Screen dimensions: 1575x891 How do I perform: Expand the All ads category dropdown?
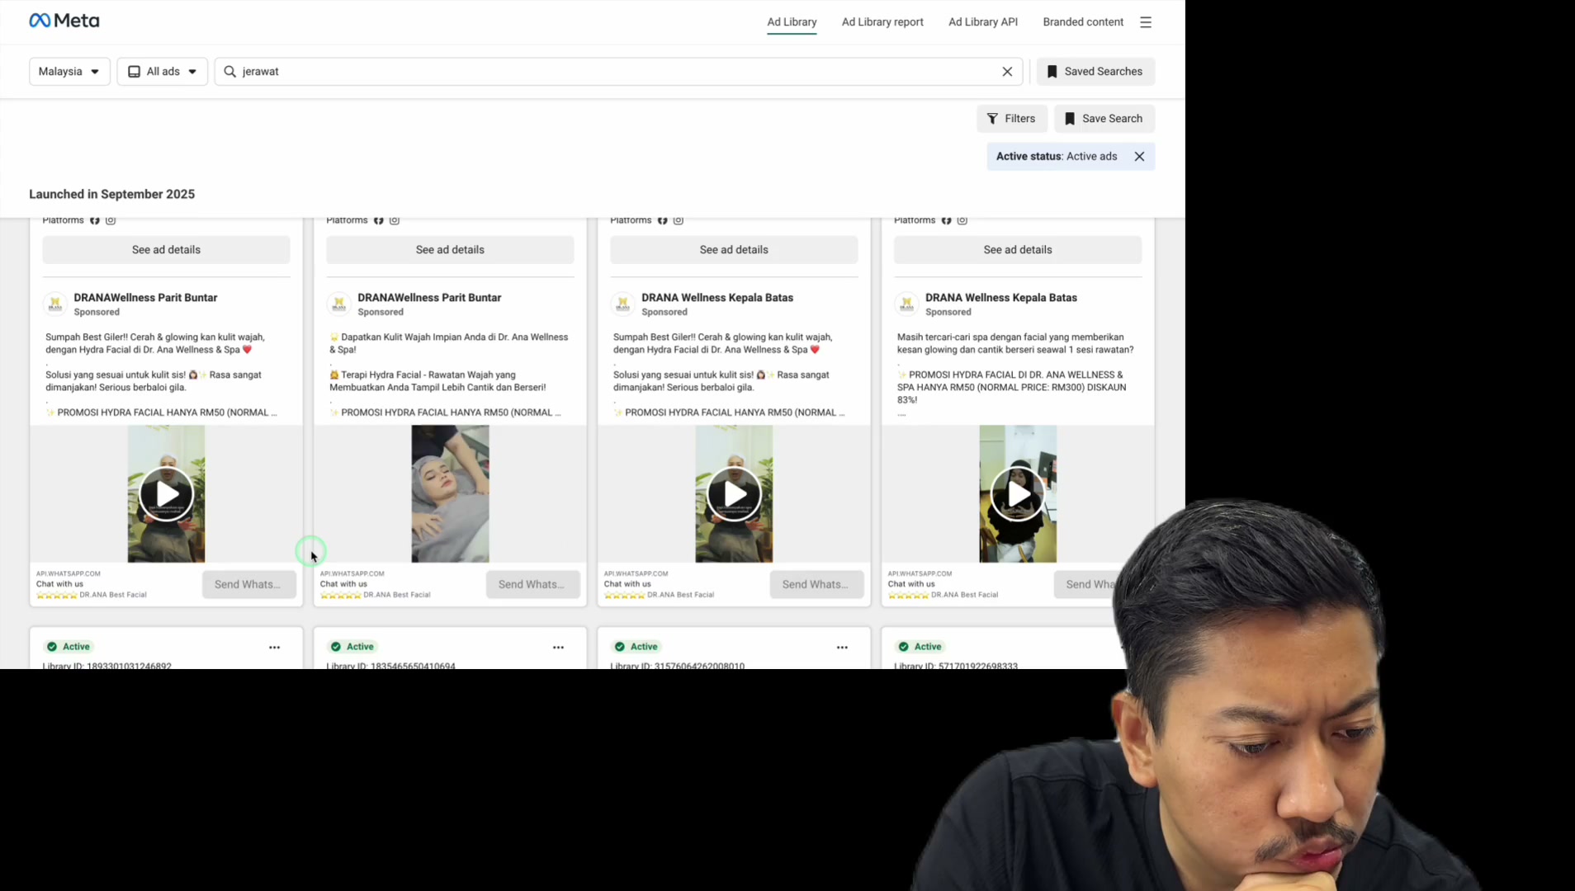click(162, 72)
